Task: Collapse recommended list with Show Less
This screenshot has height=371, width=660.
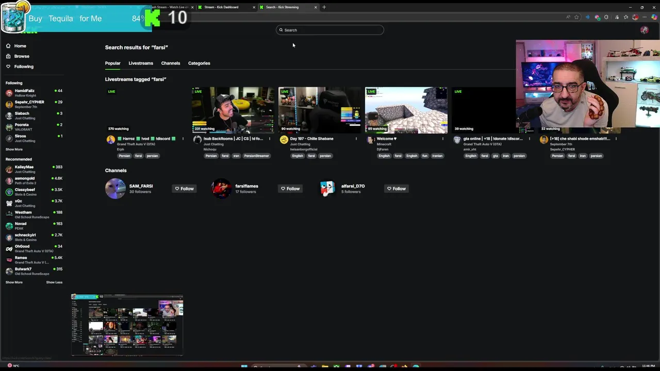Action: (54, 282)
